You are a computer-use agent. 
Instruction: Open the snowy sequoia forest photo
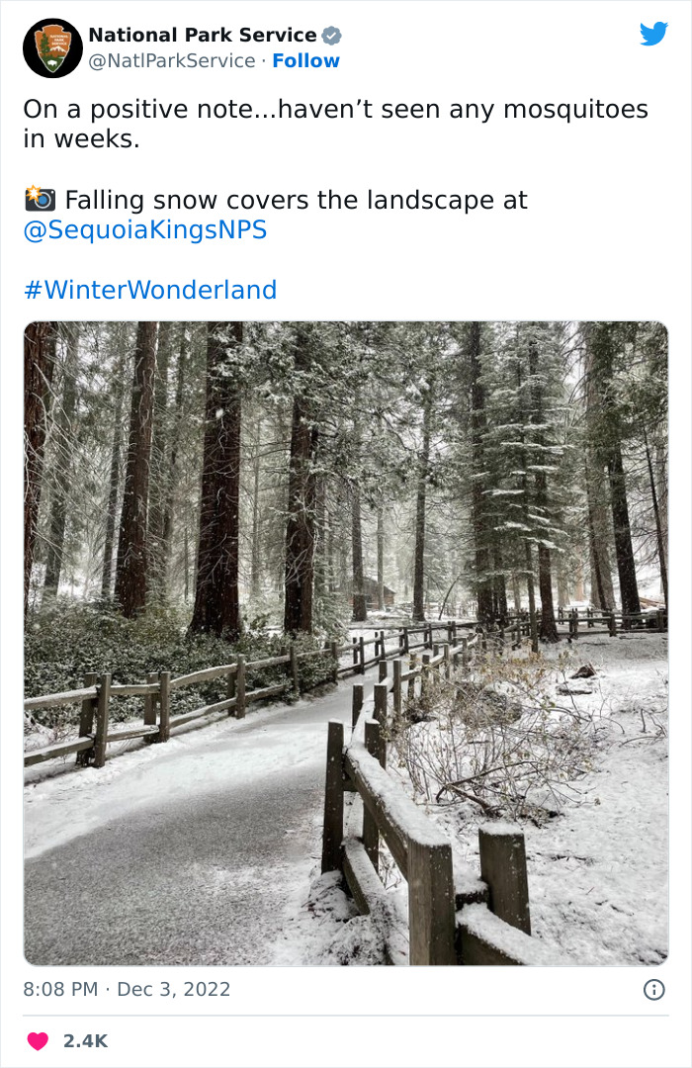point(346,643)
